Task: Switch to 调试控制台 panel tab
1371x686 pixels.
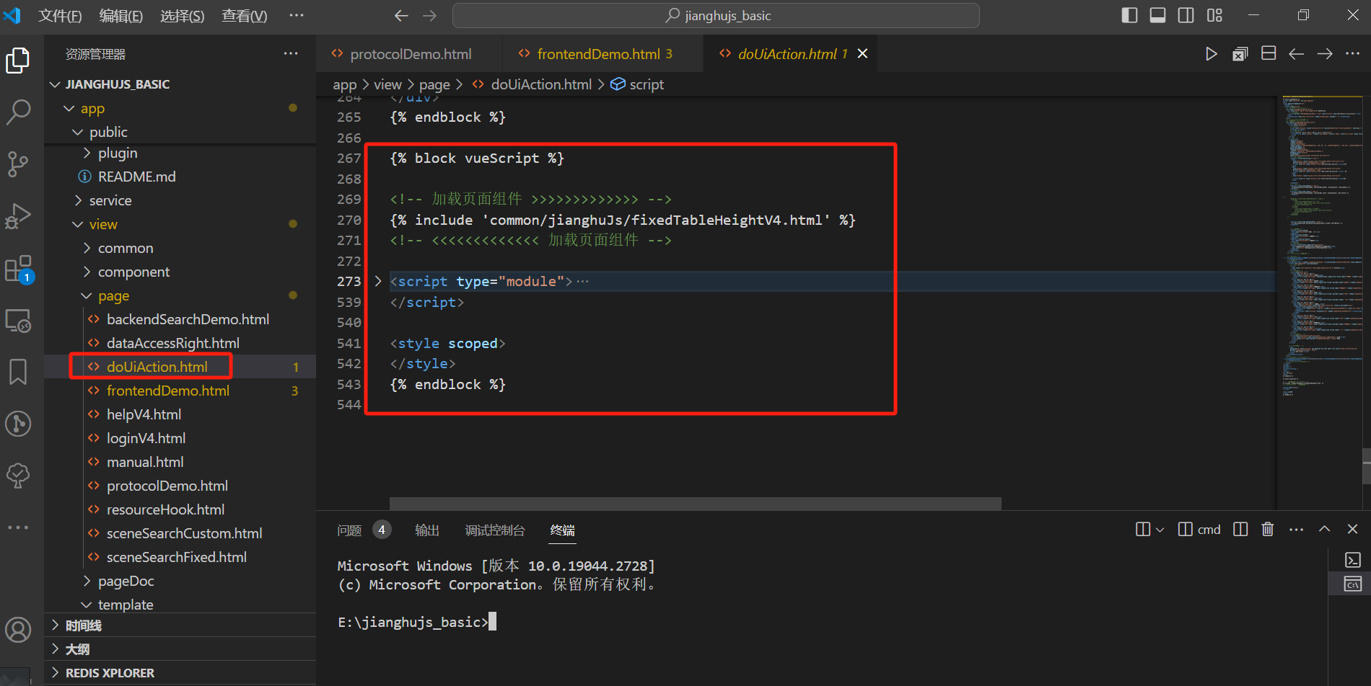Action: [495, 530]
